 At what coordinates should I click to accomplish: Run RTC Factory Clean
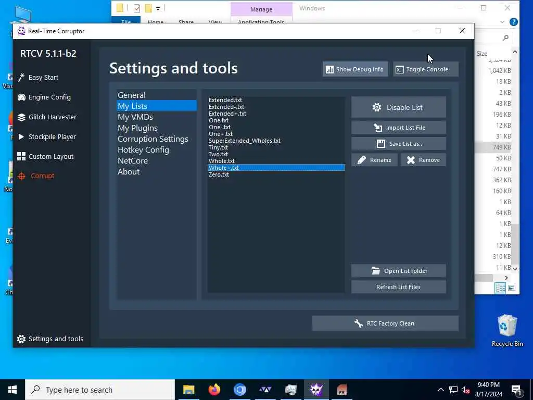click(x=385, y=323)
